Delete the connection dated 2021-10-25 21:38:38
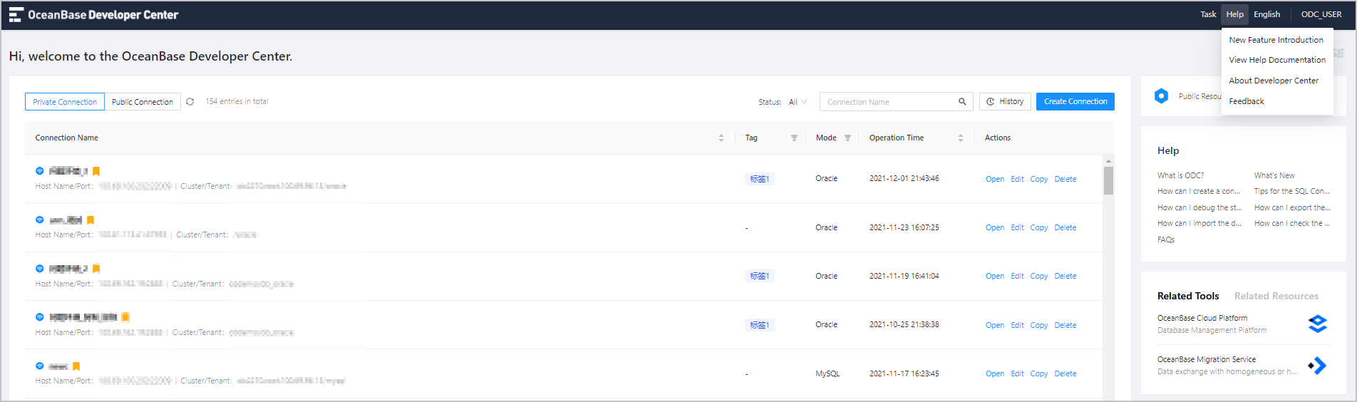 tap(1066, 325)
